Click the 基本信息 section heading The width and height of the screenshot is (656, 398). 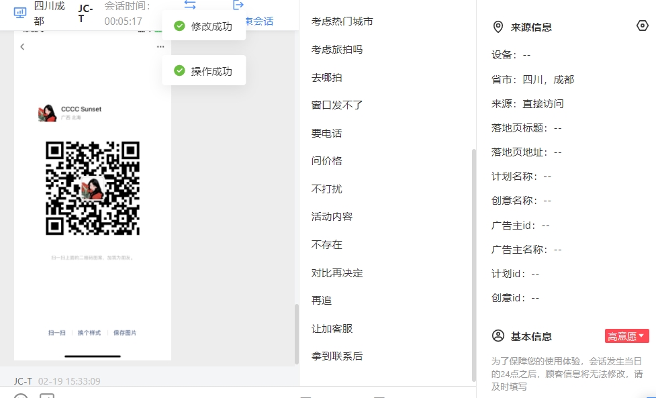(x=531, y=336)
